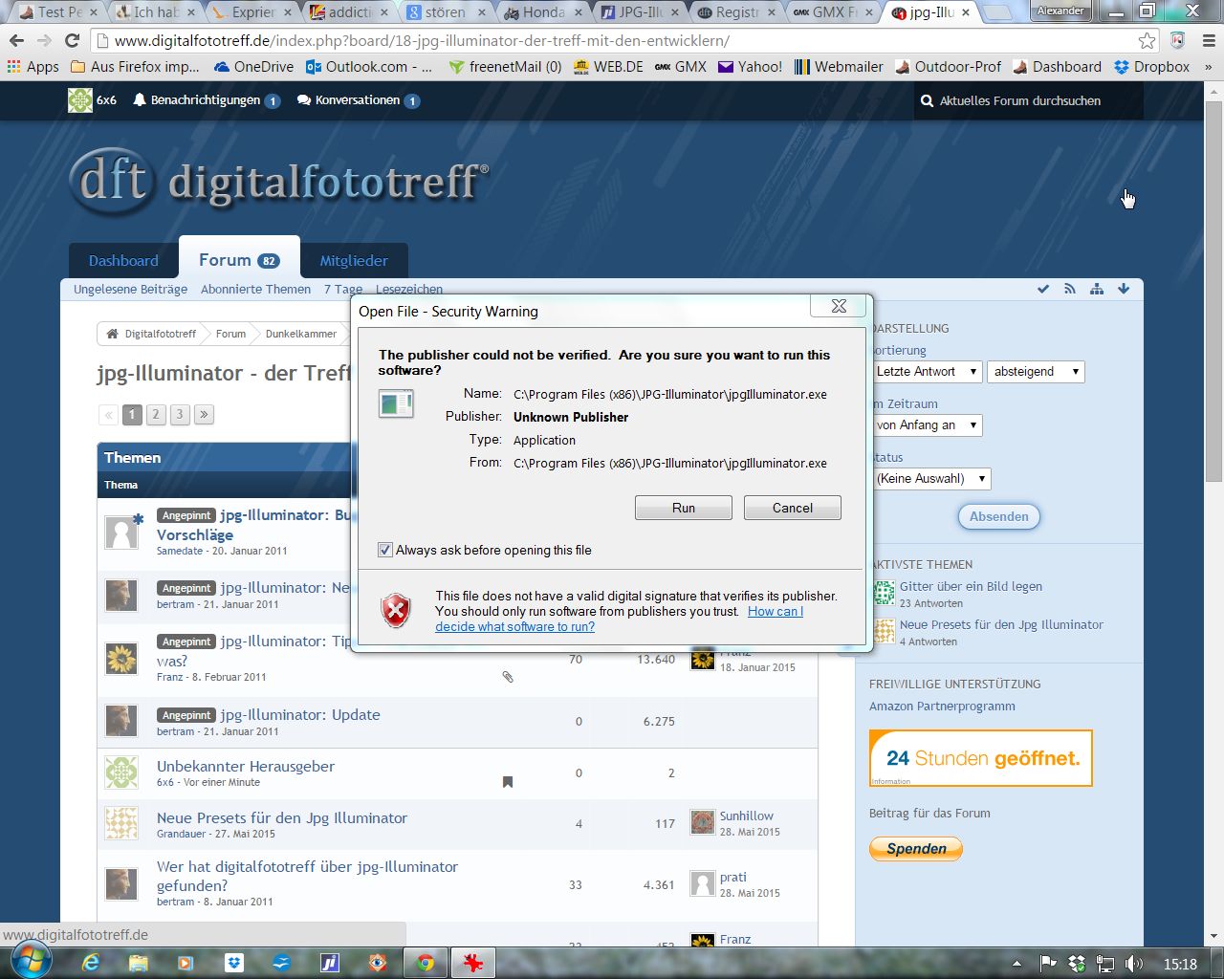The height and width of the screenshot is (979, 1224).
Task: Click the forum search field
Action: coord(1028,100)
